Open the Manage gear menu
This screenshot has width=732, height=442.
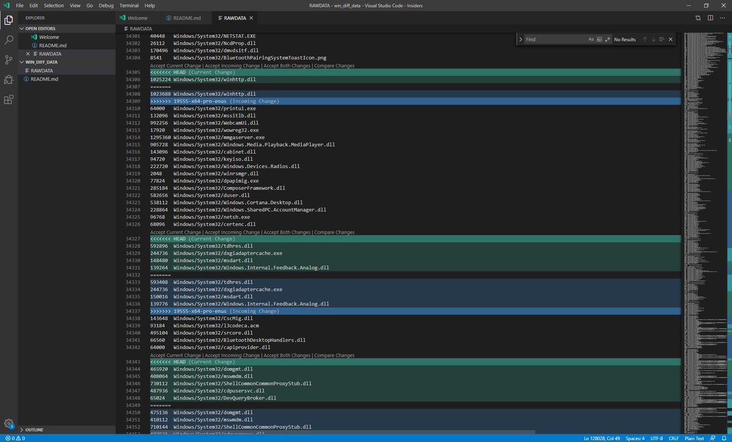coord(9,424)
